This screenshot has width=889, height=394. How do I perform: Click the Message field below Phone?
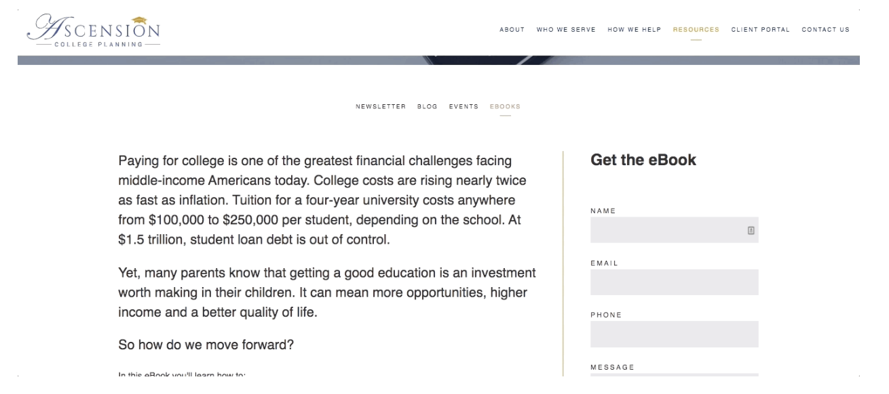[674, 374]
